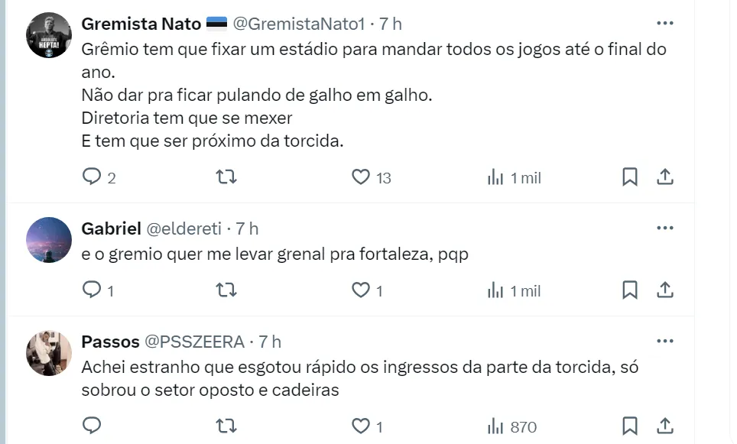Click Gremista Nato's avatar image
737x444 pixels.
[x=49, y=35]
